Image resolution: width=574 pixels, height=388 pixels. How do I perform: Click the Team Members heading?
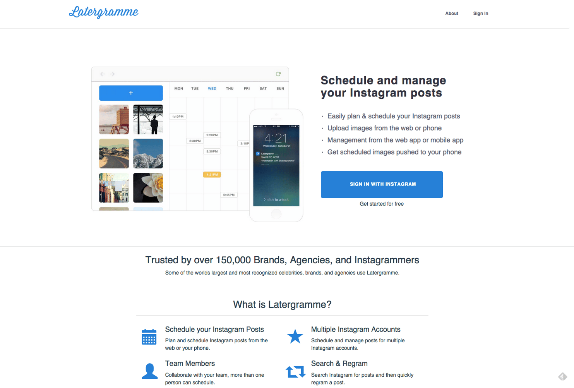pyautogui.click(x=190, y=364)
